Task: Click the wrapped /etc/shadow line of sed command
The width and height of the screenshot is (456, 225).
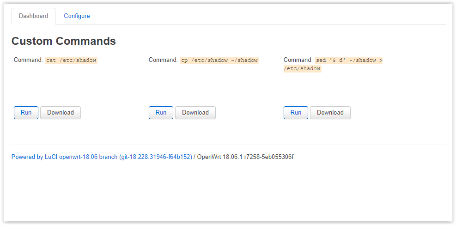Action: point(303,68)
